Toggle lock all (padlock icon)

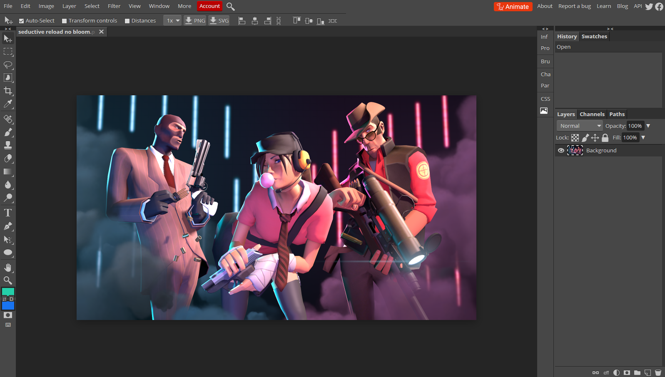[605, 138]
